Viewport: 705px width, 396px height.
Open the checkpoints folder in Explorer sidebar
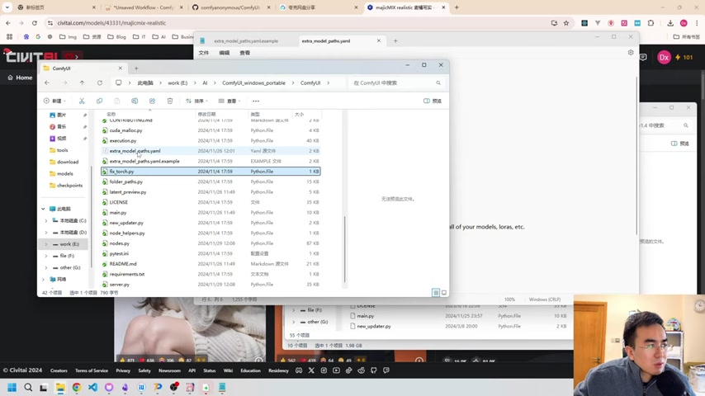(x=69, y=185)
